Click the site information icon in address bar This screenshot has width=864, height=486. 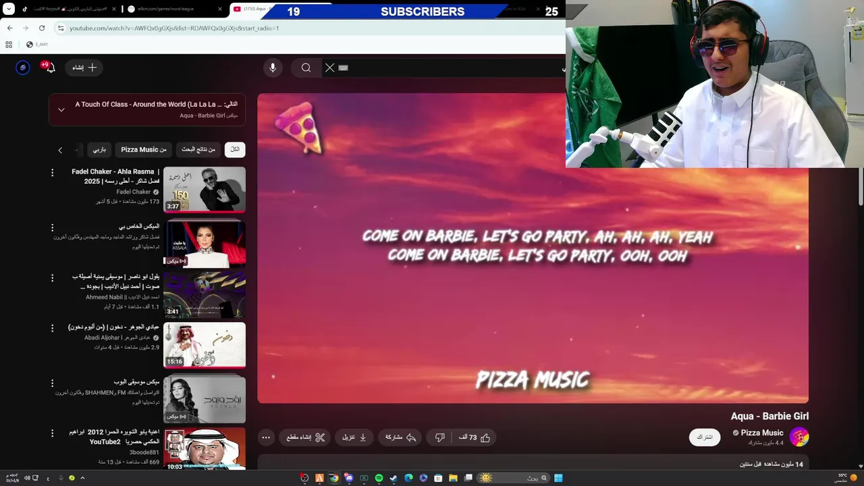[61, 28]
